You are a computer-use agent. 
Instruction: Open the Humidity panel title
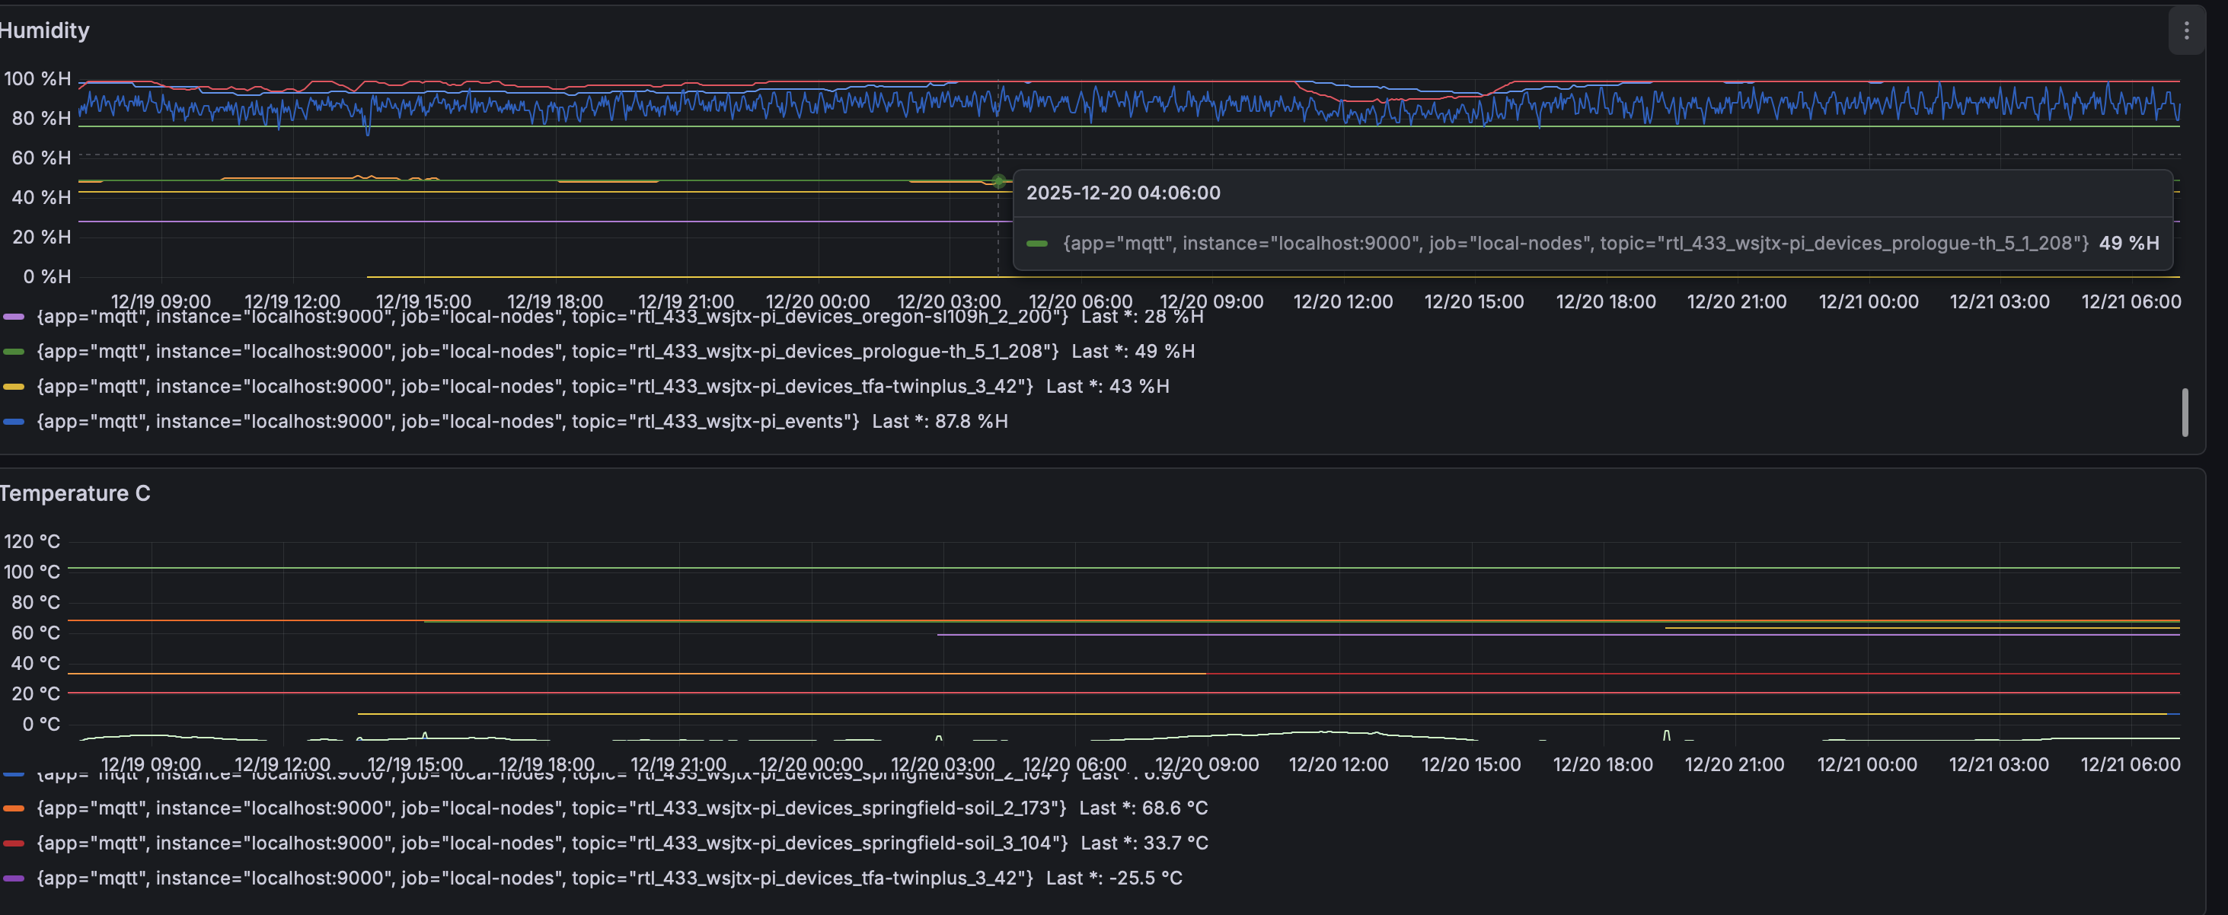44,31
